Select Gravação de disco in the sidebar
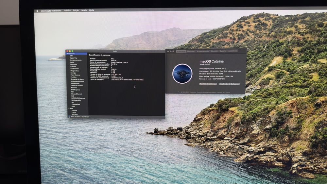The height and width of the screenshot is (184, 327). click(x=77, y=79)
